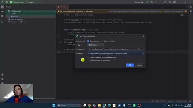Image resolution: width=193 pixels, height=108 pixels.
Task: Toggle read-only lock icon in status bar
Action: (190, 101)
